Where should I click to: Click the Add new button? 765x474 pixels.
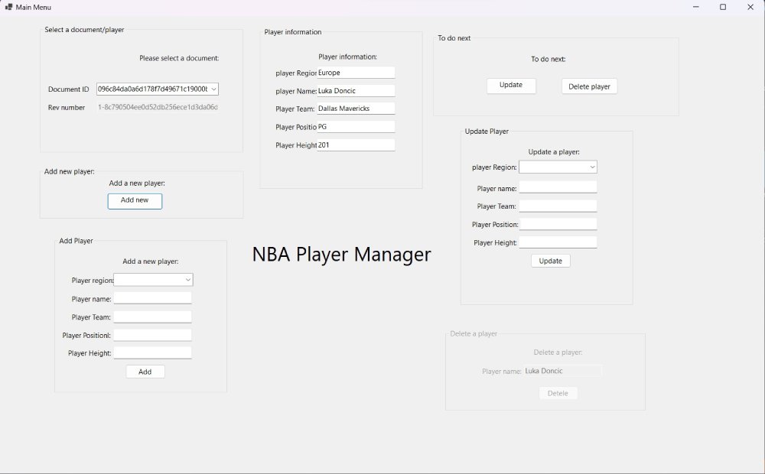135,200
